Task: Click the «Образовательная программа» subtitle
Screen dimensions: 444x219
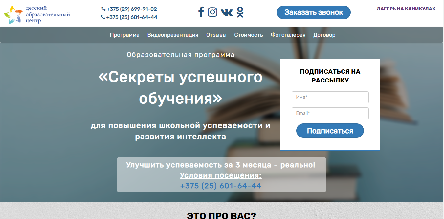Action: coord(181,55)
